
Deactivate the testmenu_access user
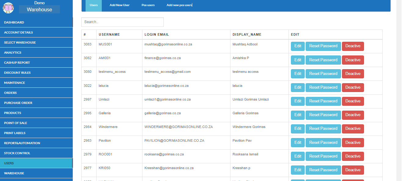coord(353,74)
